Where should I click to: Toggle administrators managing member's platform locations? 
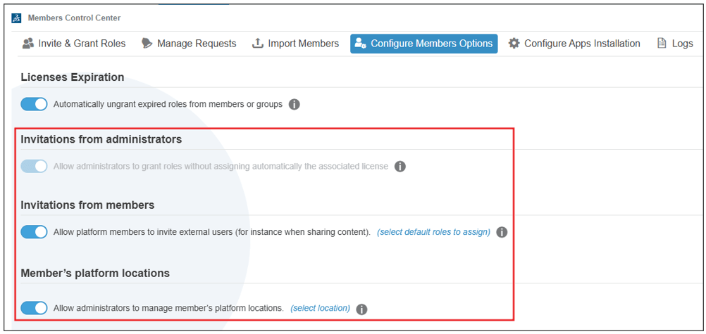tap(35, 309)
